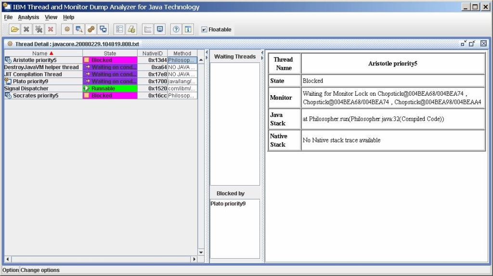The width and height of the screenshot is (493, 276).
Task: Click the red X exit icon
Action: (x=51, y=29)
